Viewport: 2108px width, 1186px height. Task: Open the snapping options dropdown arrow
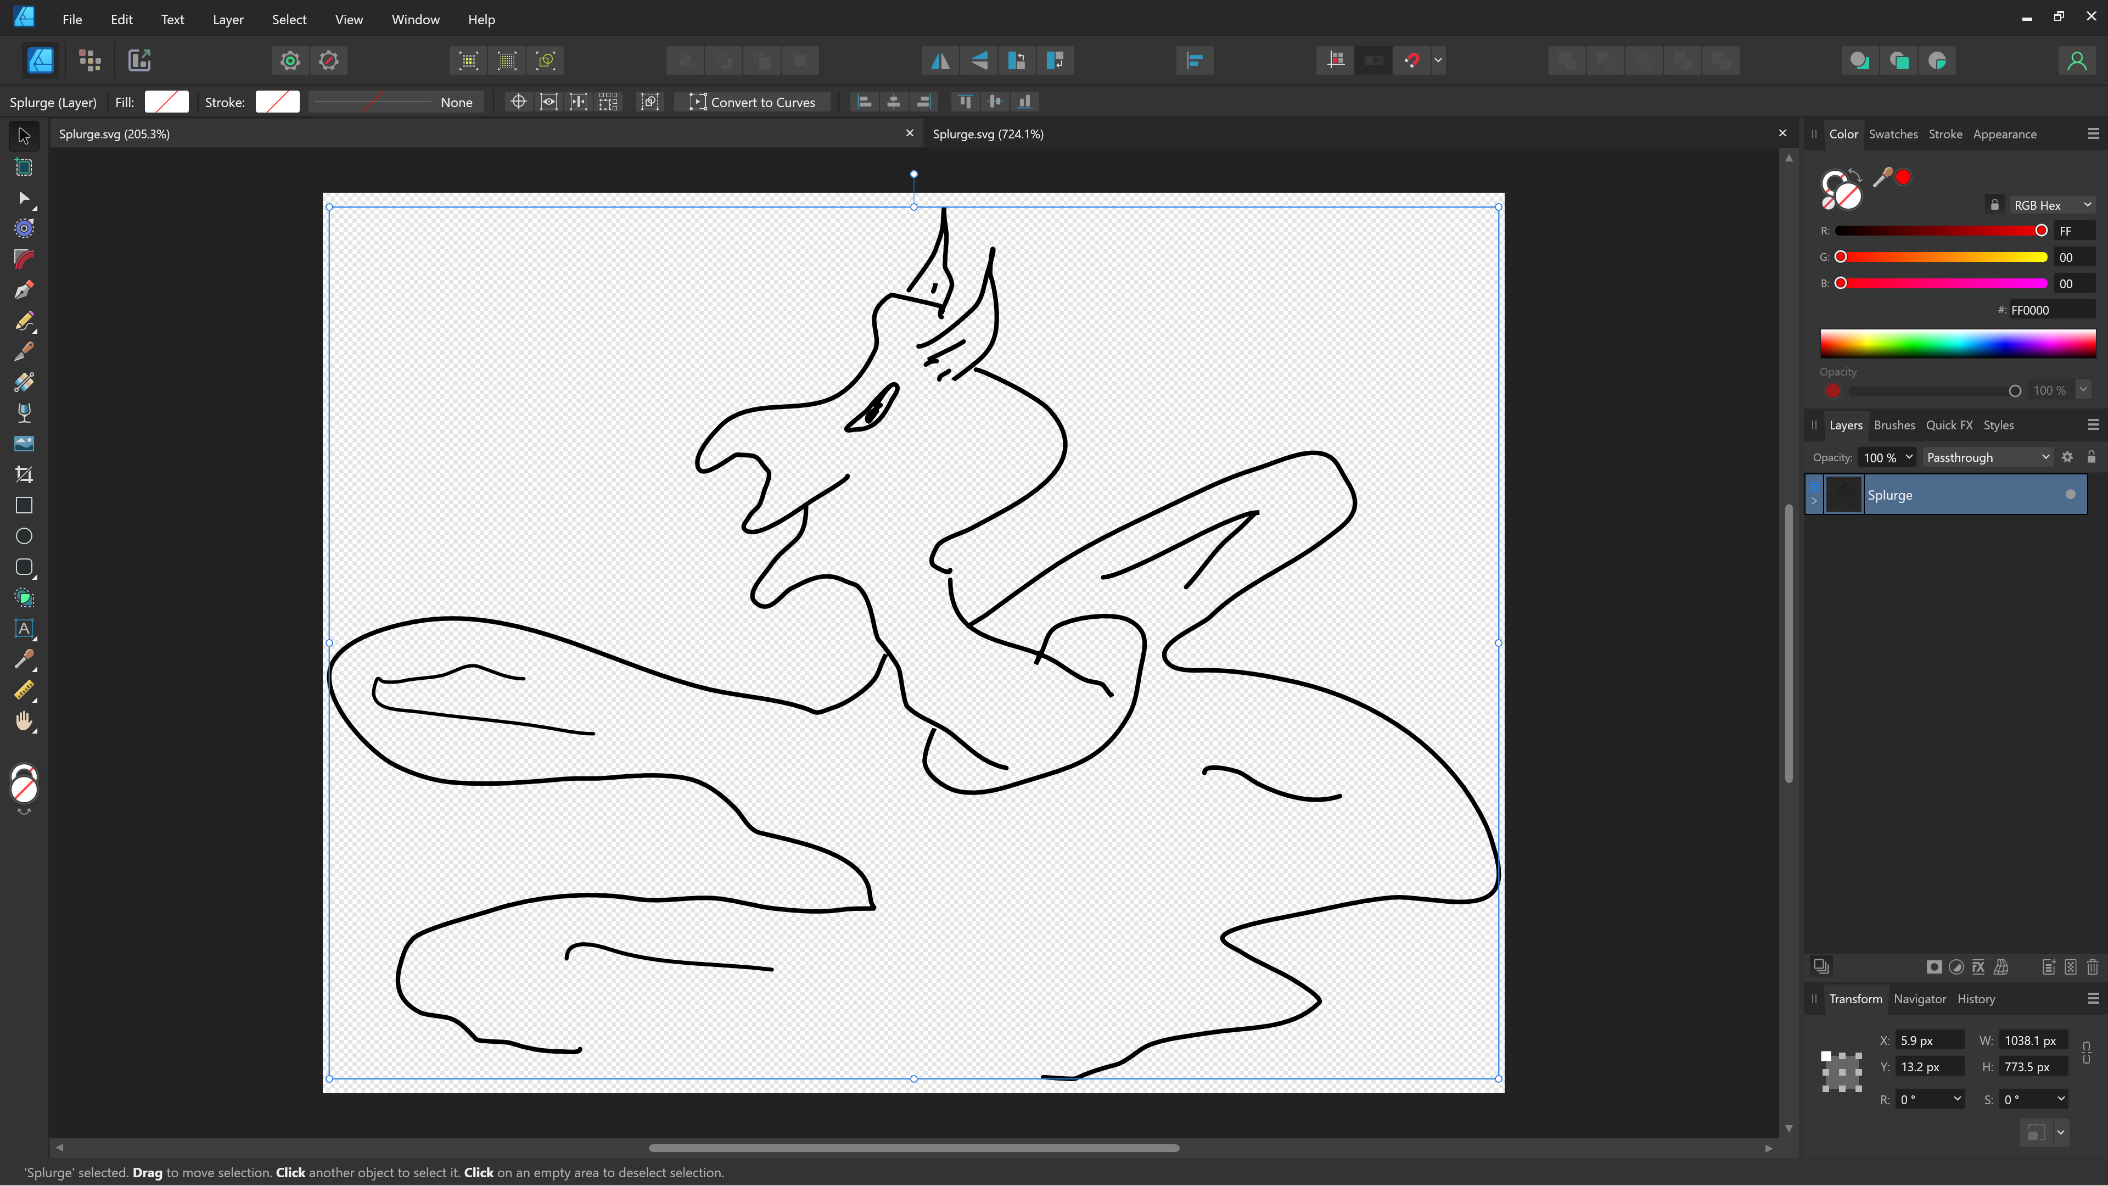click(x=1439, y=60)
